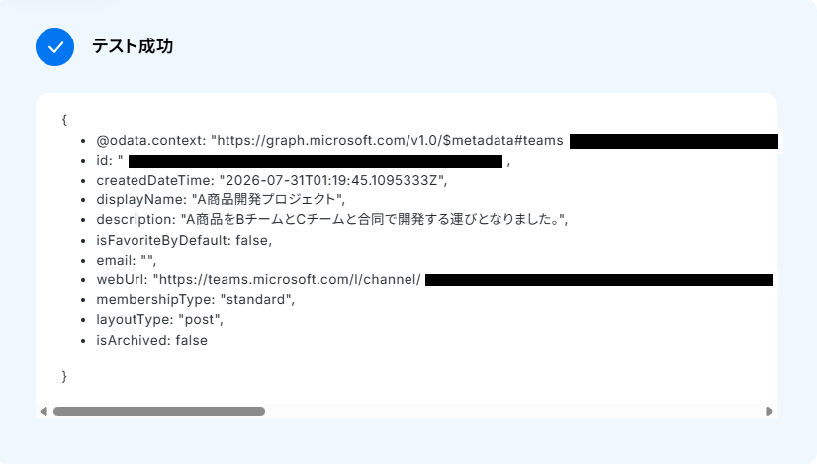The image size is (817, 464).
Task: Click the createdDateTime value line
Action: point(271,180)
